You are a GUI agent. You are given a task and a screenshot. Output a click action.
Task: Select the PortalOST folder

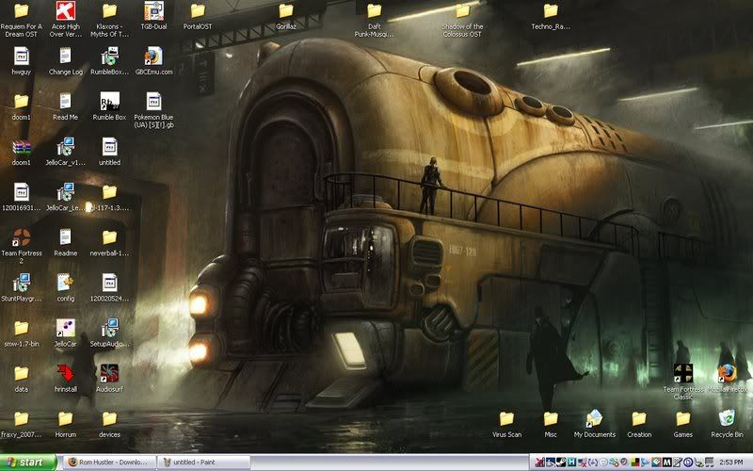[198, 11]
